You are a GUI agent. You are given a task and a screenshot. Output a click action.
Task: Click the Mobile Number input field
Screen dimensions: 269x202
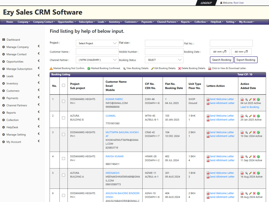[164, 51]
